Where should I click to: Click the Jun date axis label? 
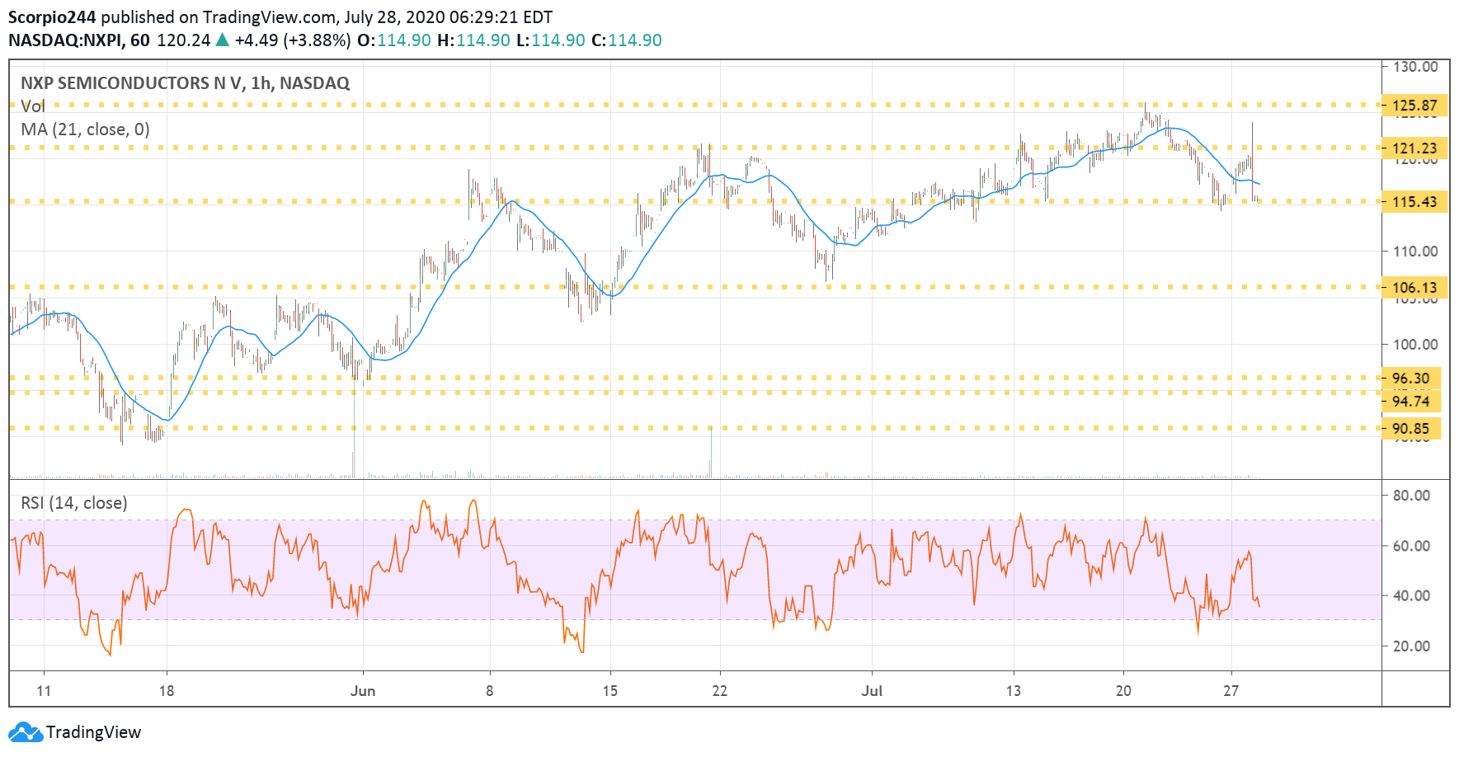click(x=363, y=691)
